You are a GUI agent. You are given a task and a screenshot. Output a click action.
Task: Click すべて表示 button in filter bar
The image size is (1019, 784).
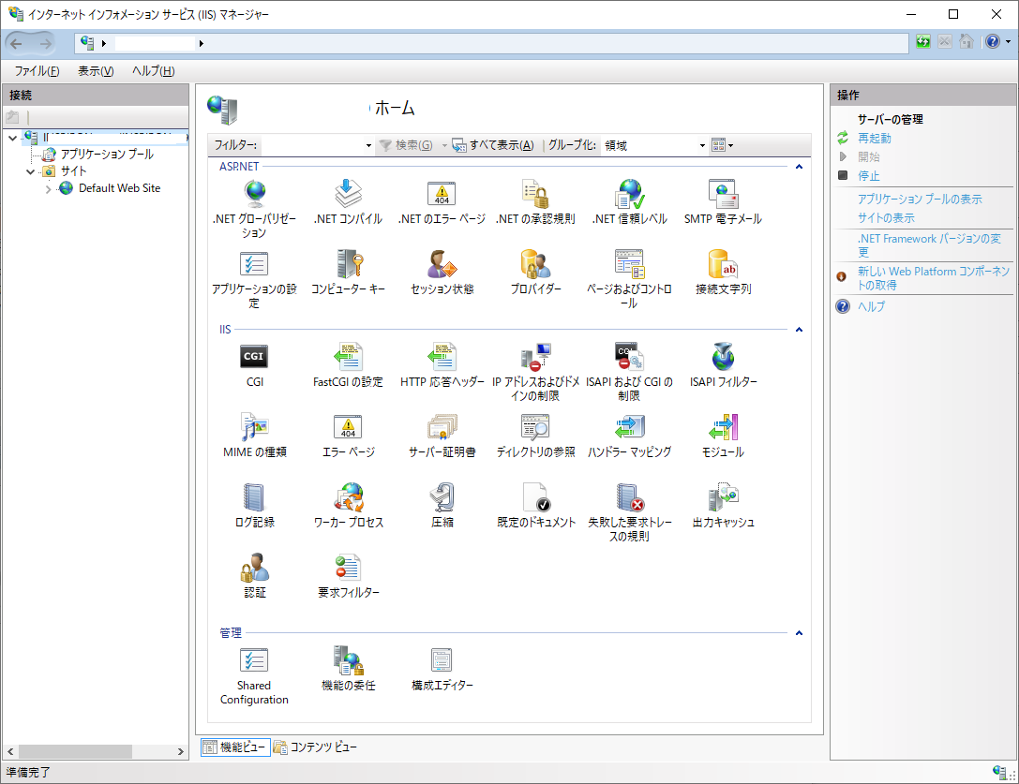tap(493, 145)
